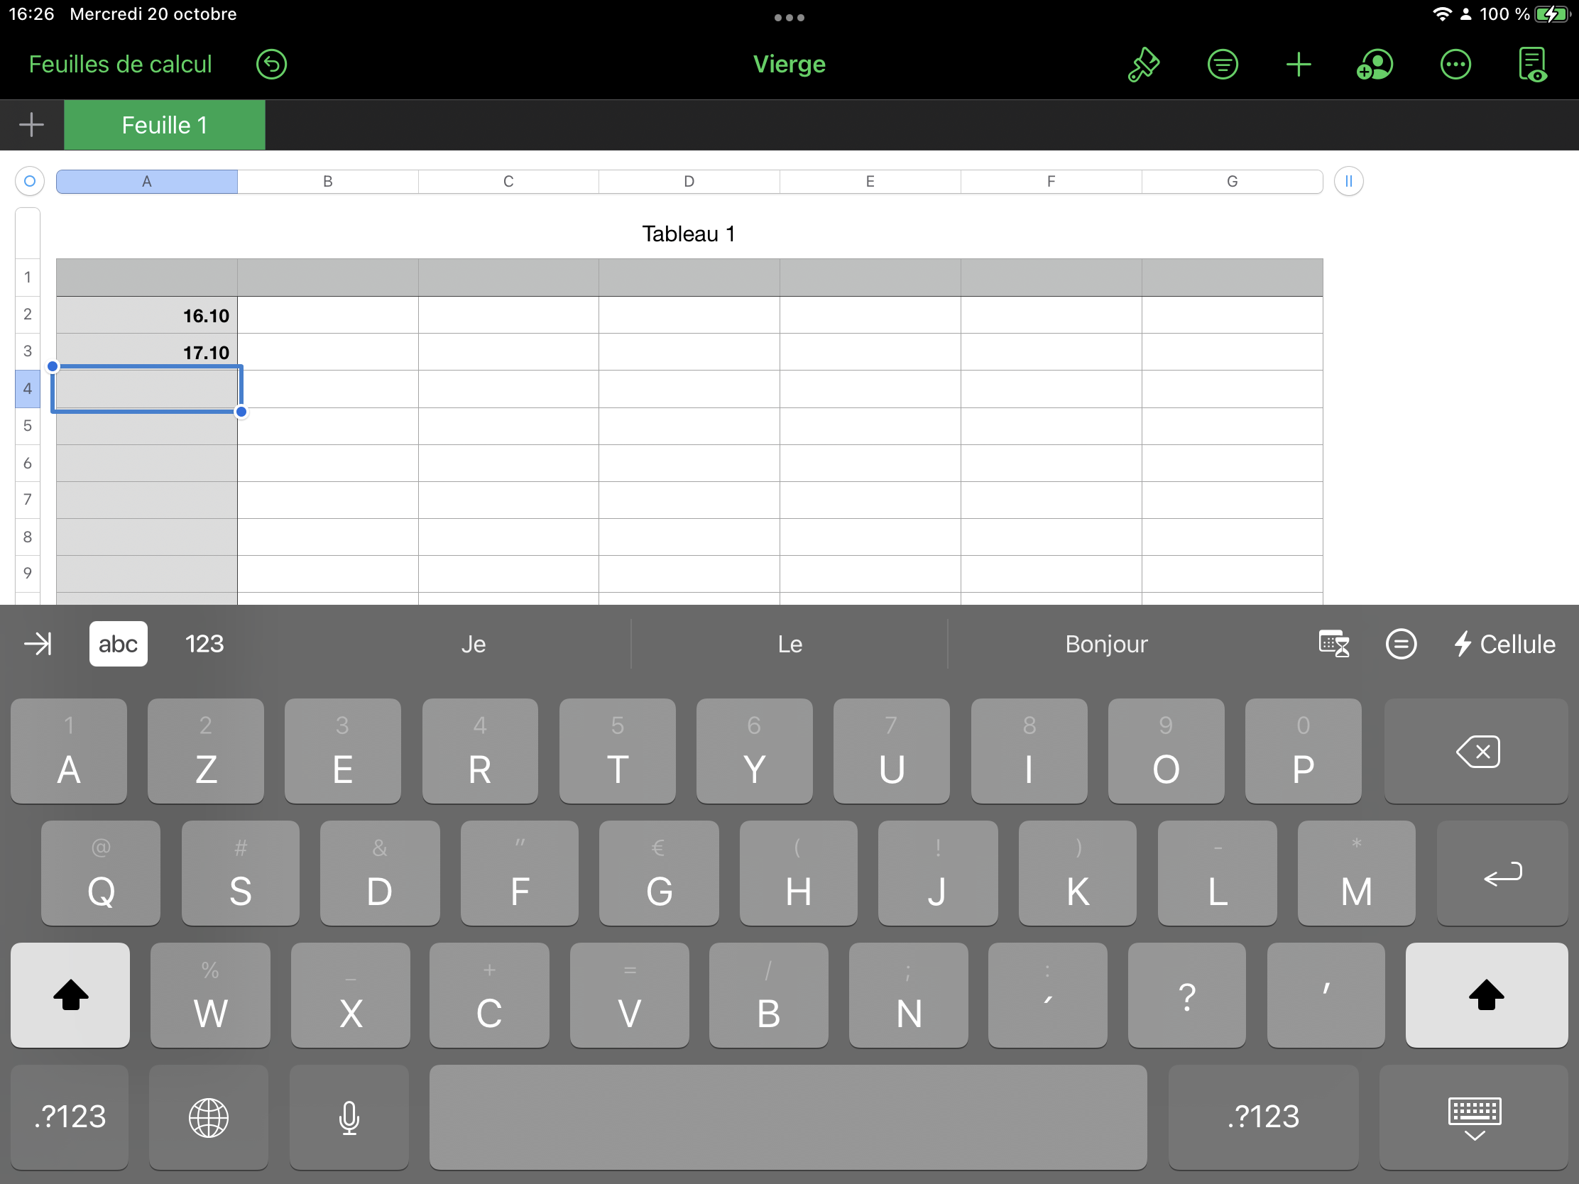Hide the keyboard with dismiss key
Screen dimensions: 1579x1184
(x=1474, y=1117)
